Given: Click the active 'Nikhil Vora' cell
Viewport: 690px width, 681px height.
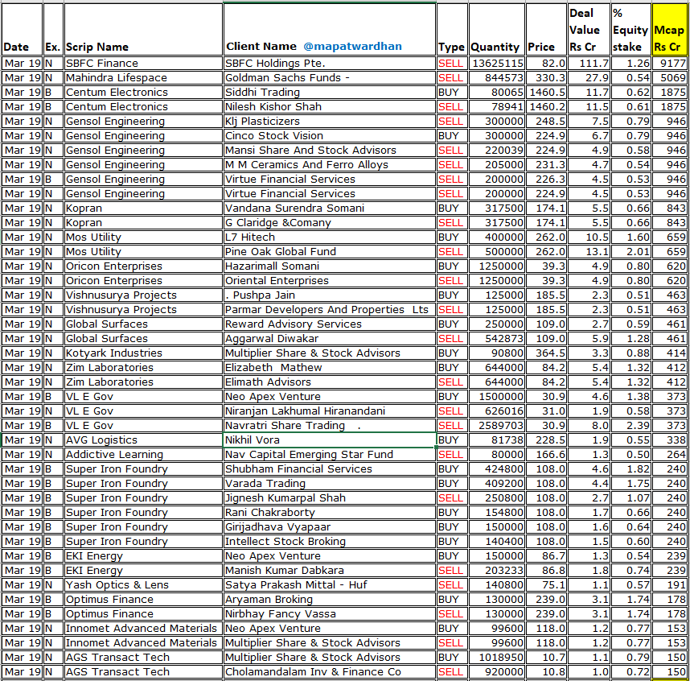Looking at the screenshot, I should (330, 440).
